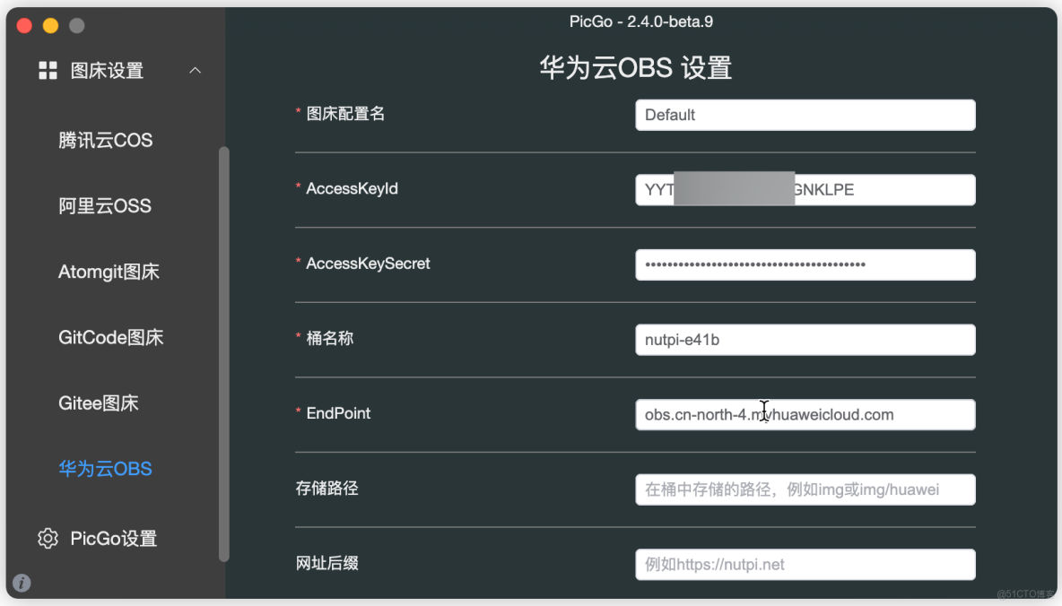Screen dimensions: 1062x606
Task: Open PicGo设置 from the sidebar
Action: pos(115,538)
